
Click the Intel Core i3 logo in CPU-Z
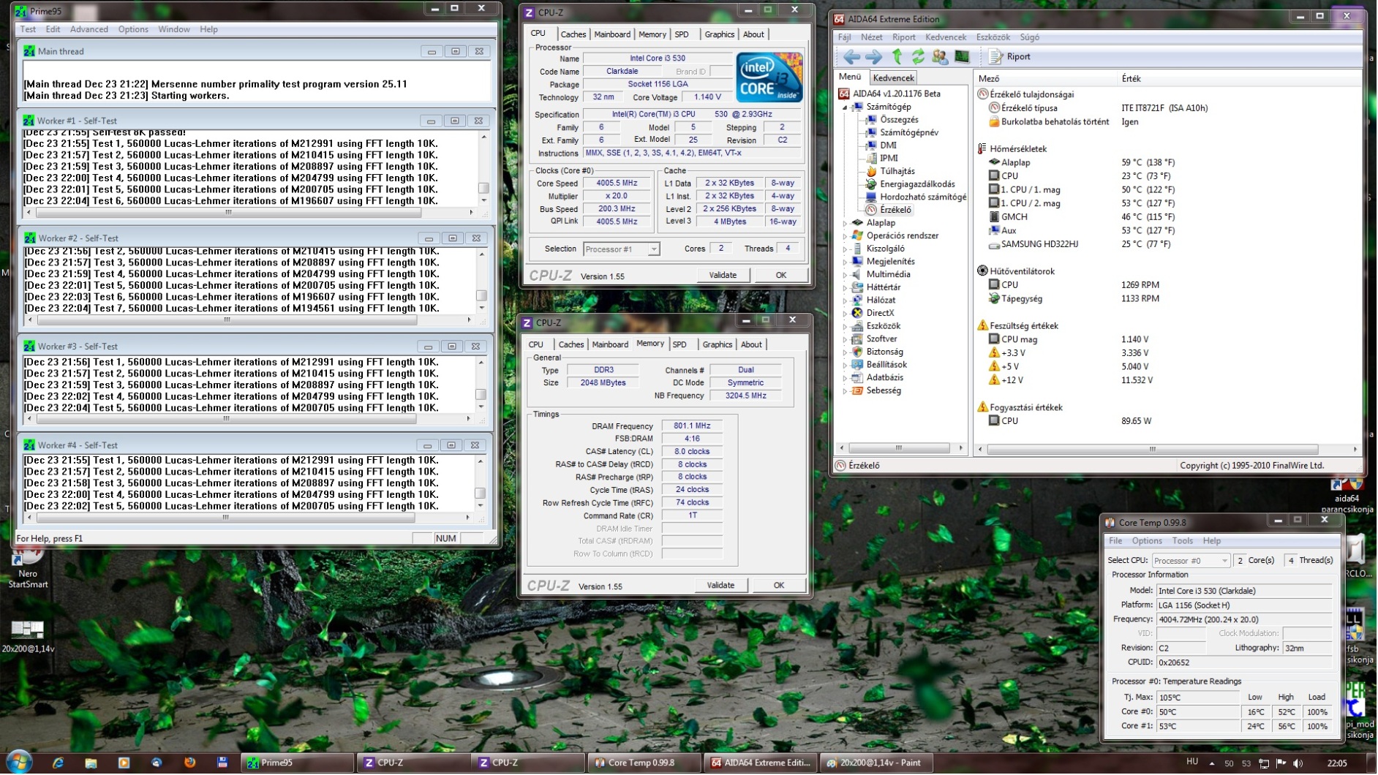pos(769,77)
